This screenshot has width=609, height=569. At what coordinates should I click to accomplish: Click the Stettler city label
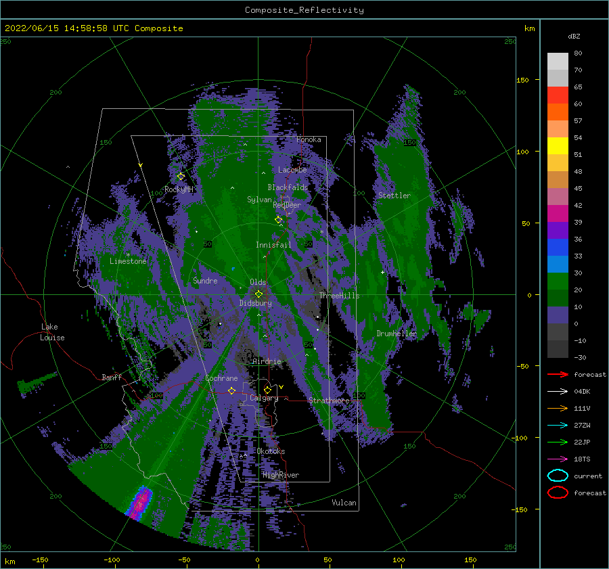click(x=394, y=196)
